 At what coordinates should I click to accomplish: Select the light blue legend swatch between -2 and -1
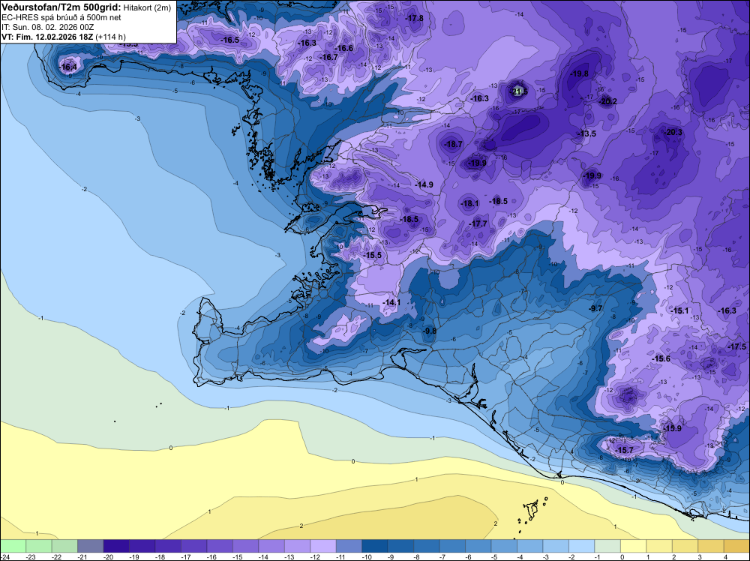pyautogui.click(x=581, y=546)
